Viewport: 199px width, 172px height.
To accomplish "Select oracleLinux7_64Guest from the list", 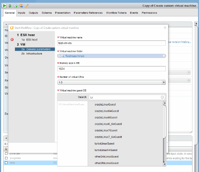I will pyautogui.click(x=108, y=137).
